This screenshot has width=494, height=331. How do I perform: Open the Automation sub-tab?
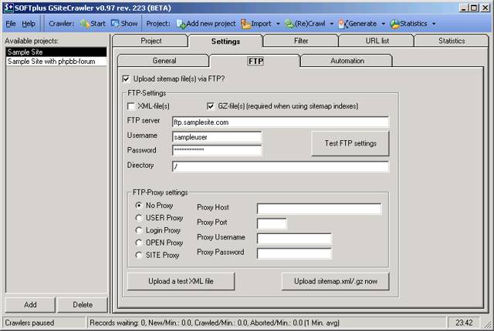pyautogui.click(x=347, y=61)
